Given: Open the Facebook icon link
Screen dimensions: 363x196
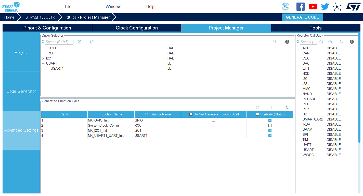Looking at the screenshot, I should click(301, 7).
